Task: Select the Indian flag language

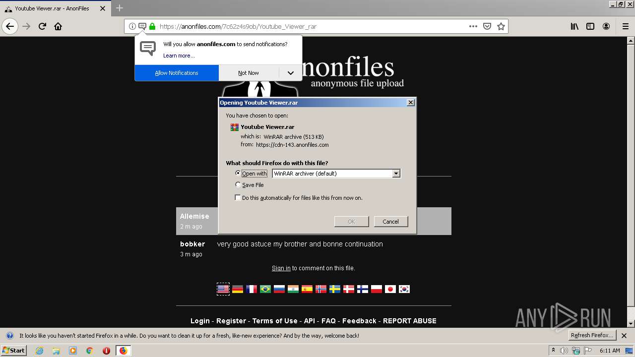Action: (x=293, y=289)
